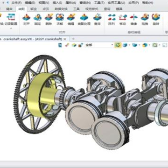The width and height of the screenshot is (168, 168).
Task: Expand the 记录配置 dropdown arrow
Action: point(11,28)
